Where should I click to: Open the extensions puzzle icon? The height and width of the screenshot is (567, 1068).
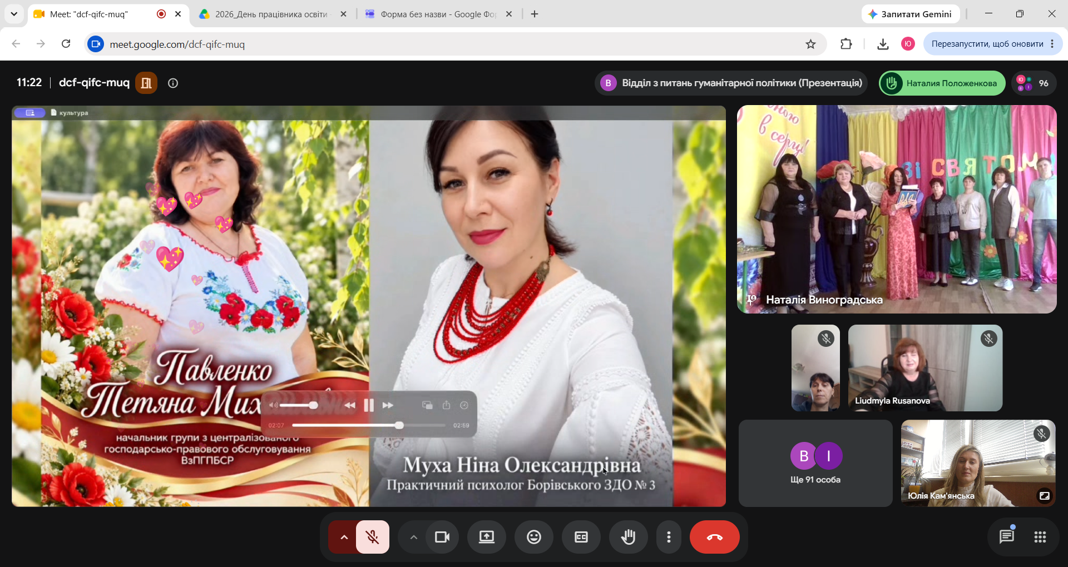[846, 44]
